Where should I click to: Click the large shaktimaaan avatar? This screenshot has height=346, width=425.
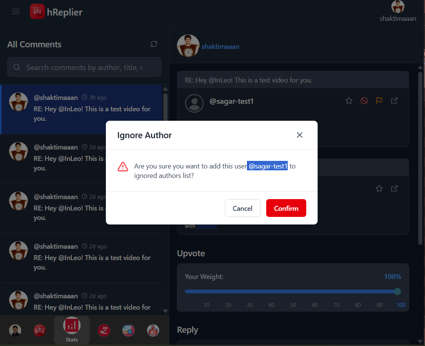tap(188, 46)
